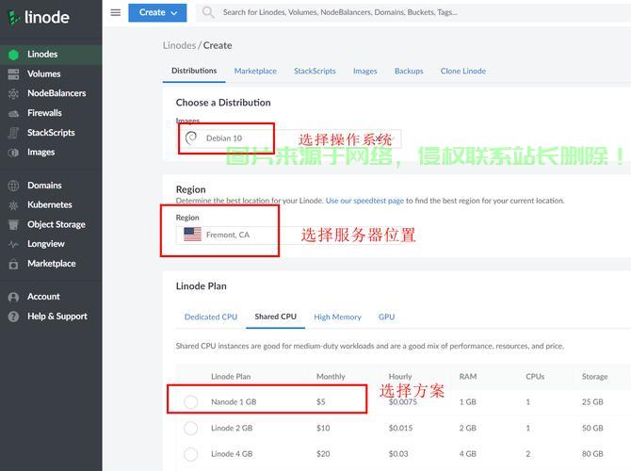This screenshot has width=631, height=471.
Task: Select the Linode 4 GB plan
Action: [x=191, y=454]
